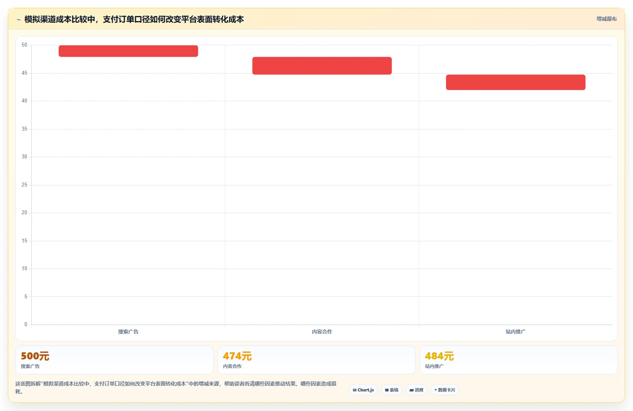
Task: Select the 484元 data card value
Action: coord(439,356)
